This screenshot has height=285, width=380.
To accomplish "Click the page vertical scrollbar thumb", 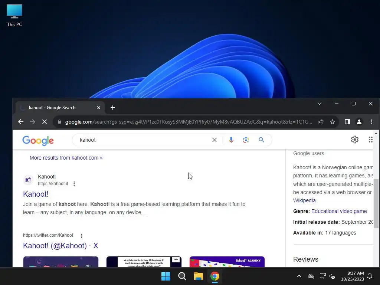I will point(376,203).
